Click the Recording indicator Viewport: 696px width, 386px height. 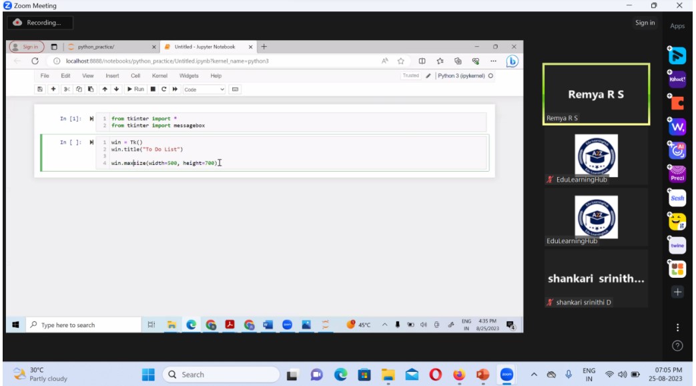click(x=40, y=23)
